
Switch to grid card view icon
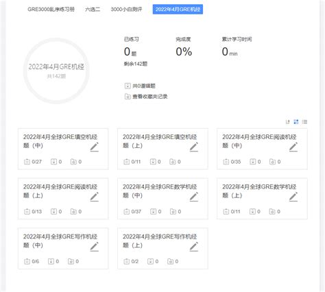296,122
